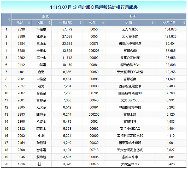Click the 元大金 cell

(41, 107)
